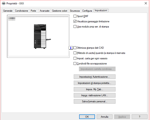Image resolution: width=150 pixels, height=120 pixels.
Task: Click the printer icon in the title bar
Action: tap(4, 3)
